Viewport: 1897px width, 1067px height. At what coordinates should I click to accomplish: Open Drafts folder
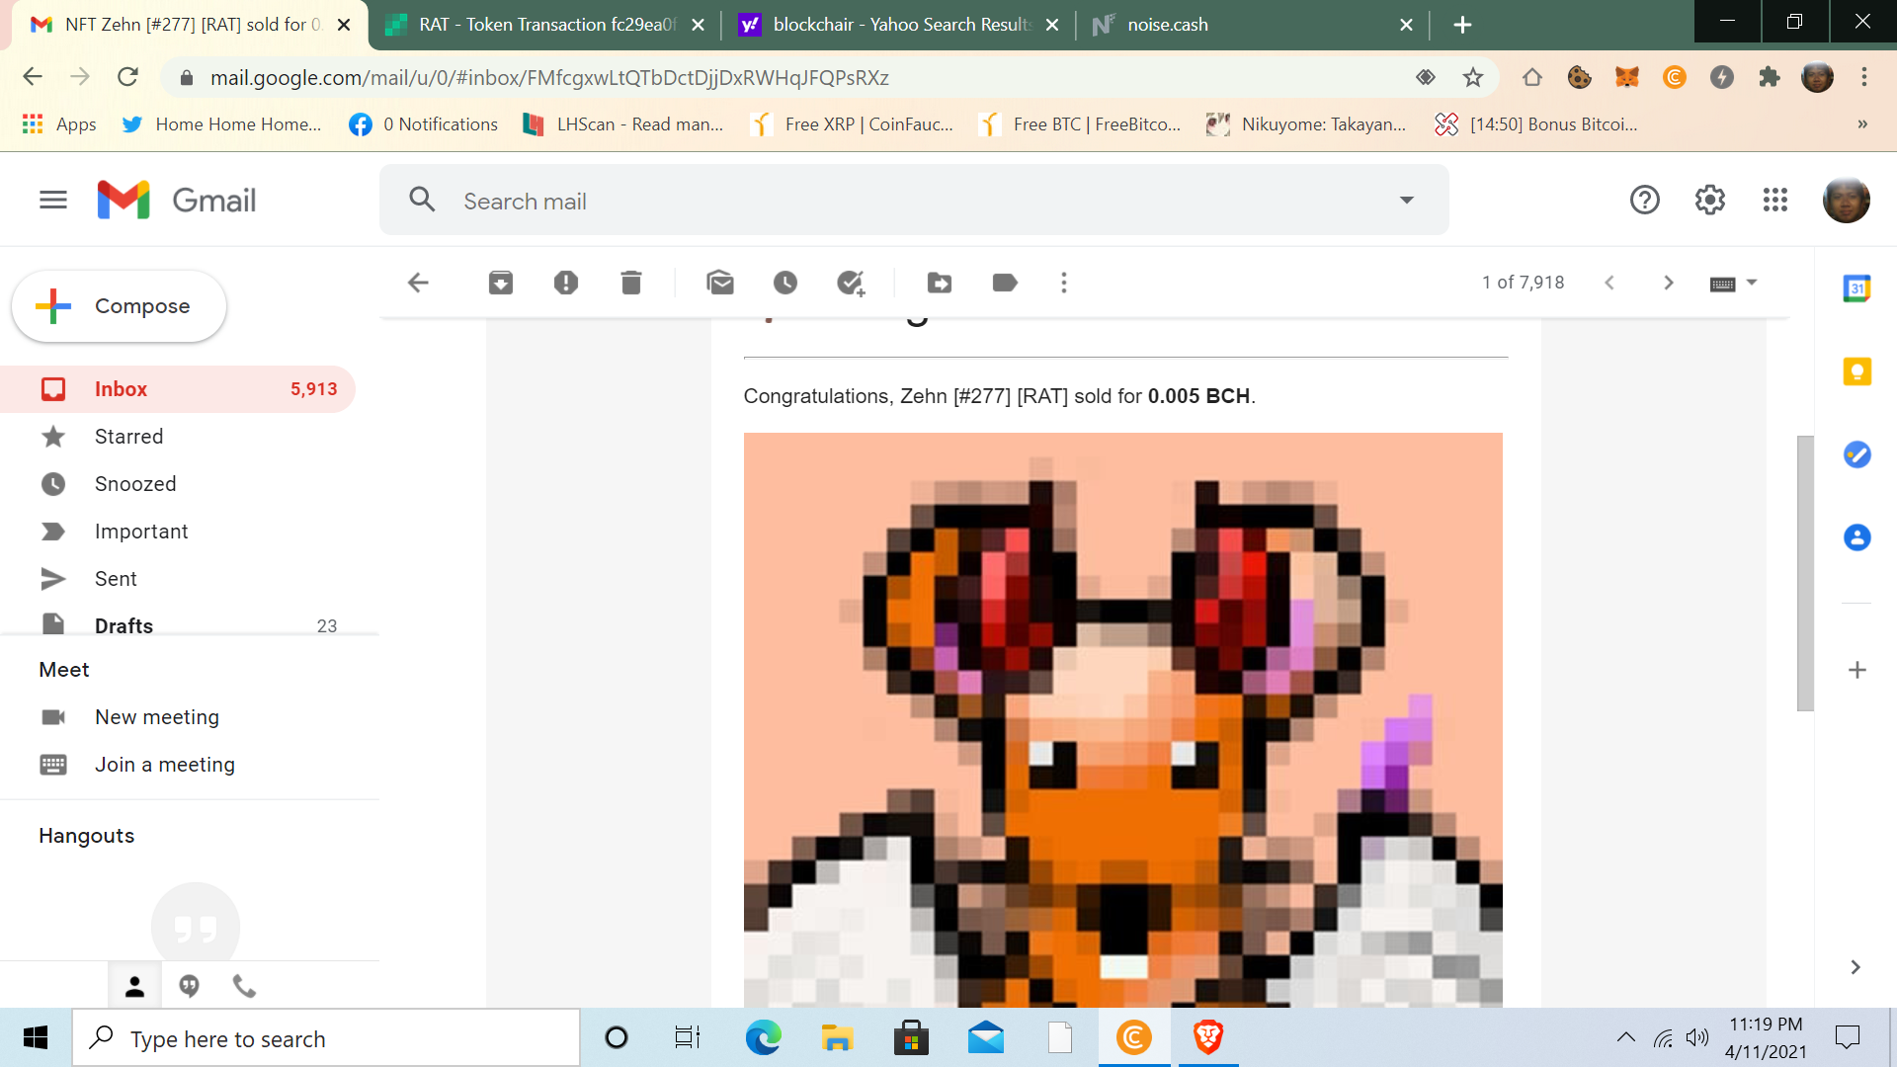click(178, 625)
